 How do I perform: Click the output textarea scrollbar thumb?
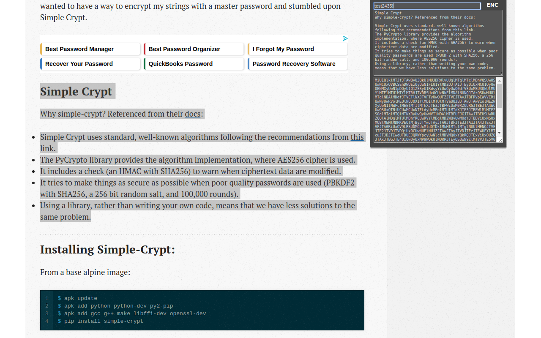[x=500, y=95]
